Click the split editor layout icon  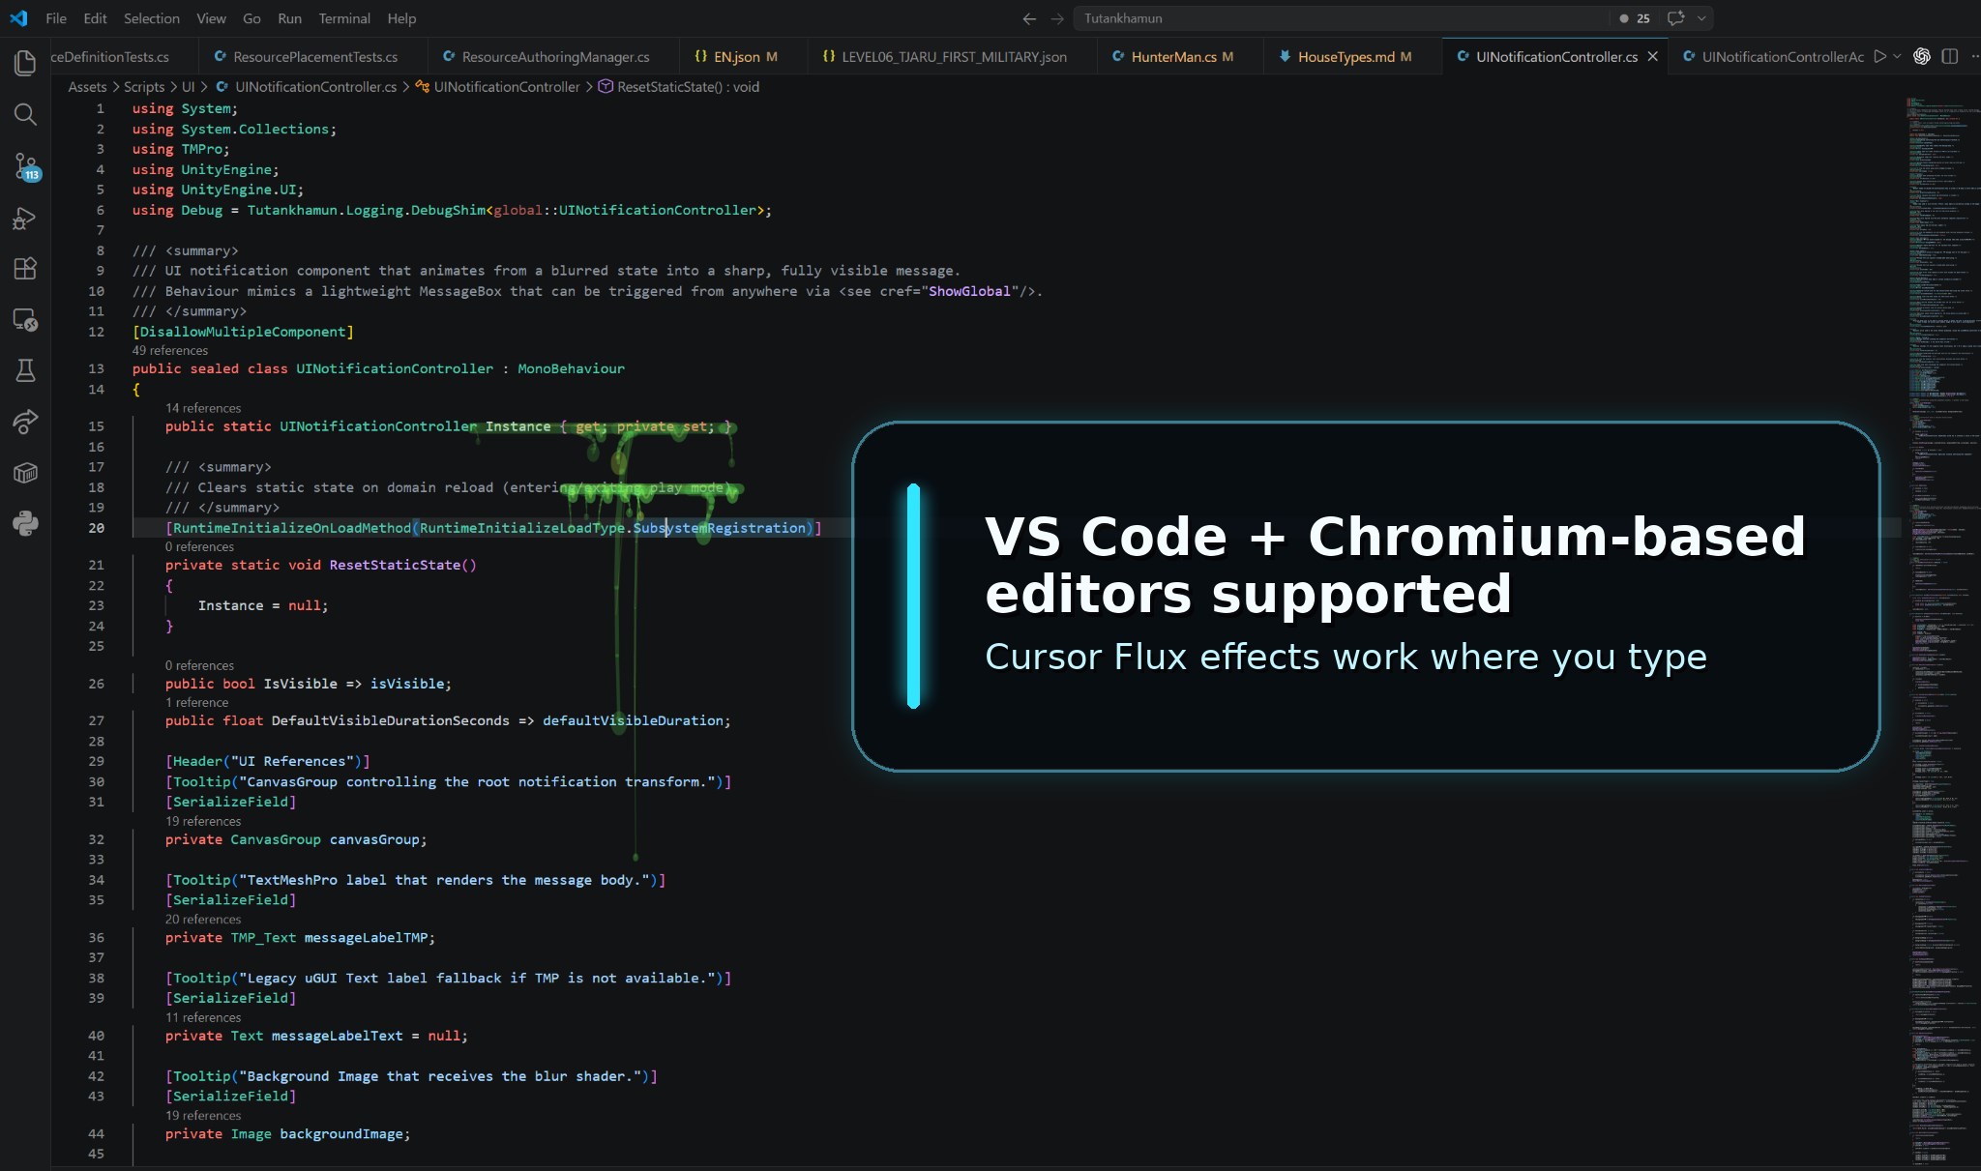pos(1949,57)
